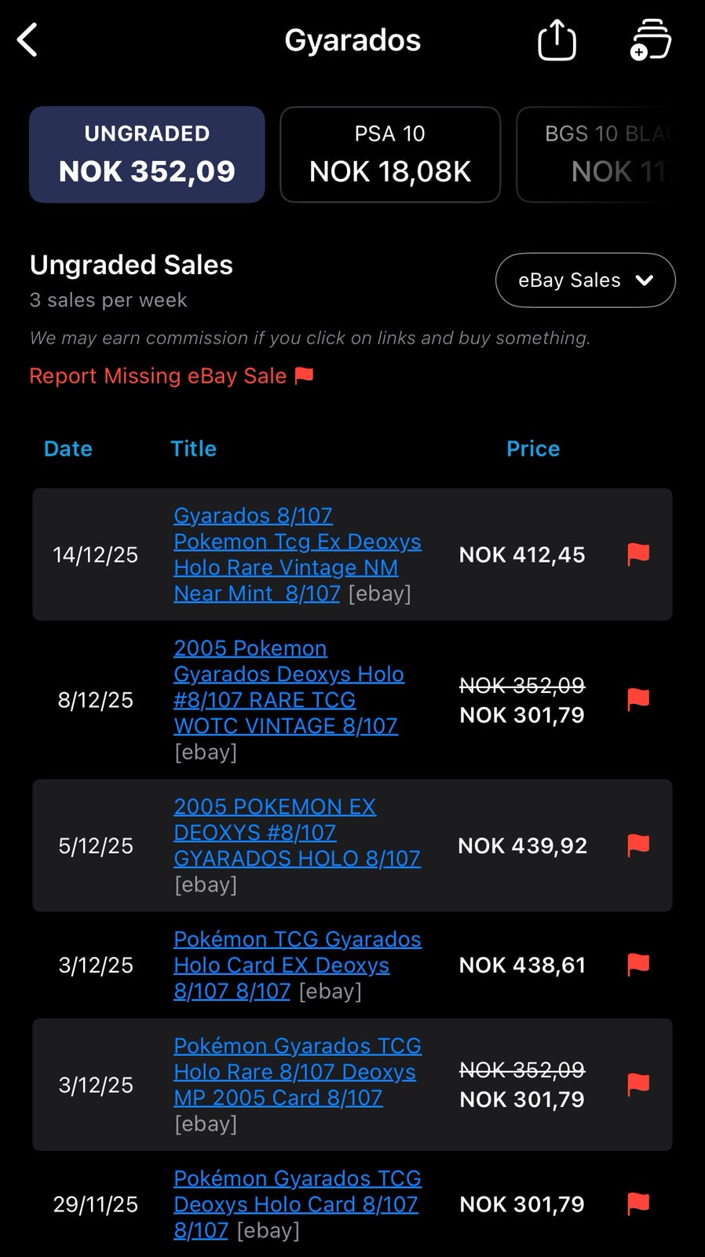Screen dimensions: 705x1257
Task: Open the share icon
Action: tap(557, 39)
